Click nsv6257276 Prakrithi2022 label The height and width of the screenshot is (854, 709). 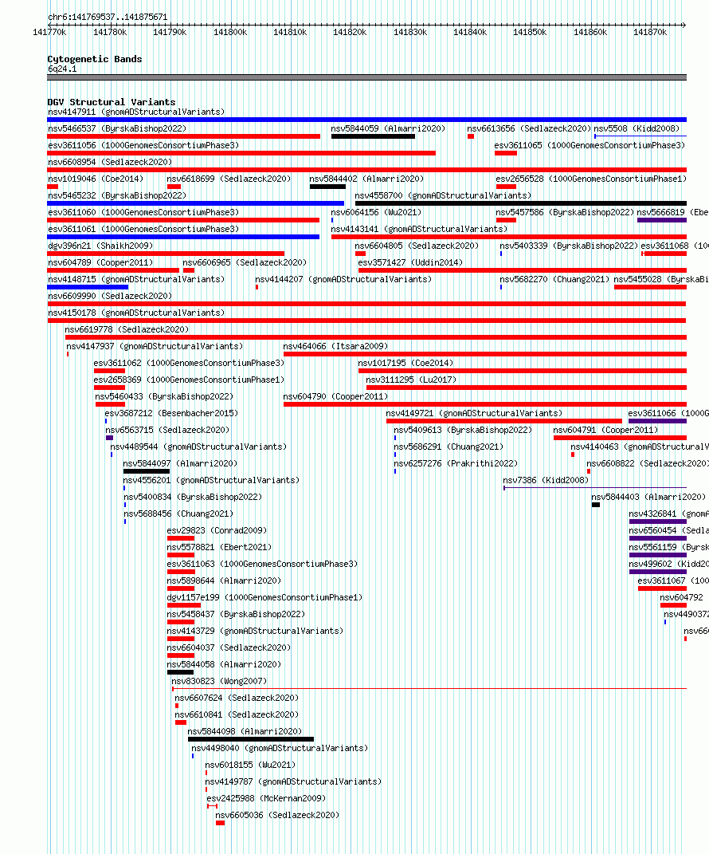click(x=456, y=463)
